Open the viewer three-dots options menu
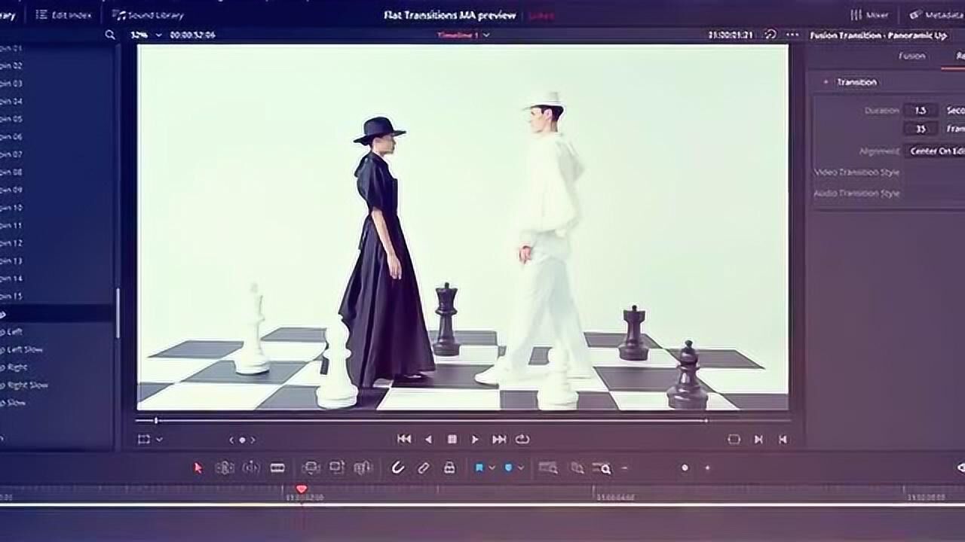This screenshot has width=965, height=542. (x=792, y=35)
